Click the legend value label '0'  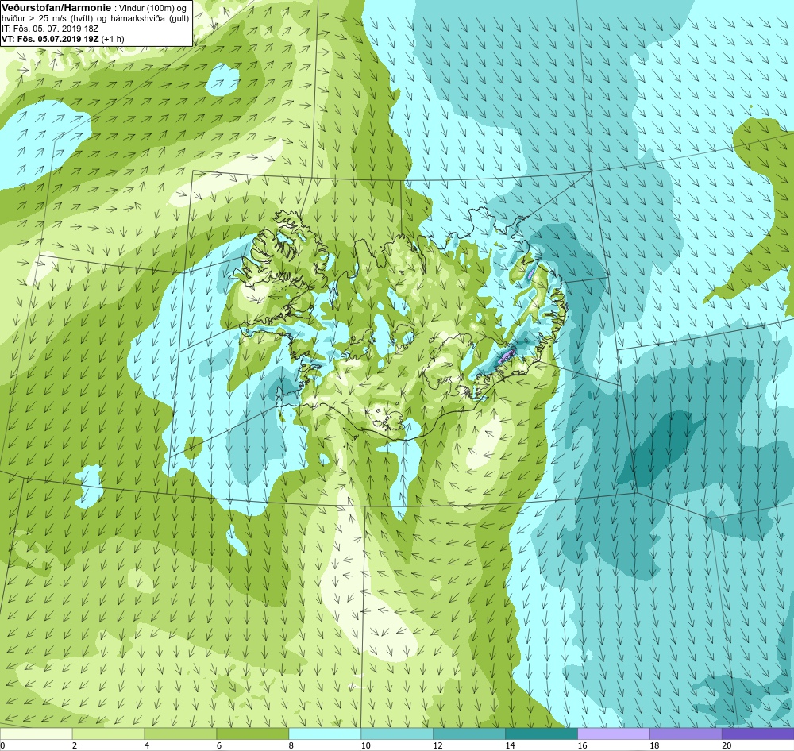pos(2,745)
